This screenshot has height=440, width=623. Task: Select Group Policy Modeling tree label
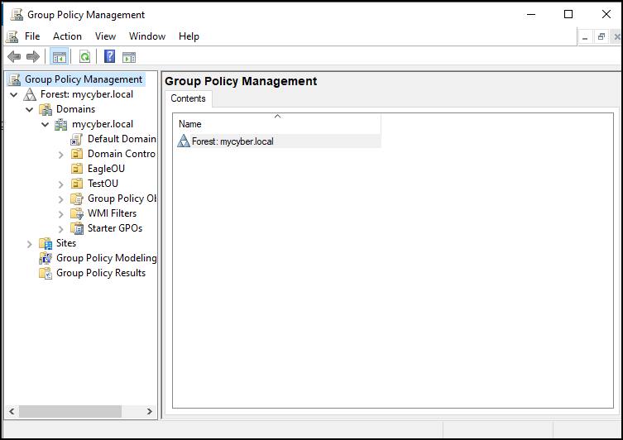click(106, 258)
